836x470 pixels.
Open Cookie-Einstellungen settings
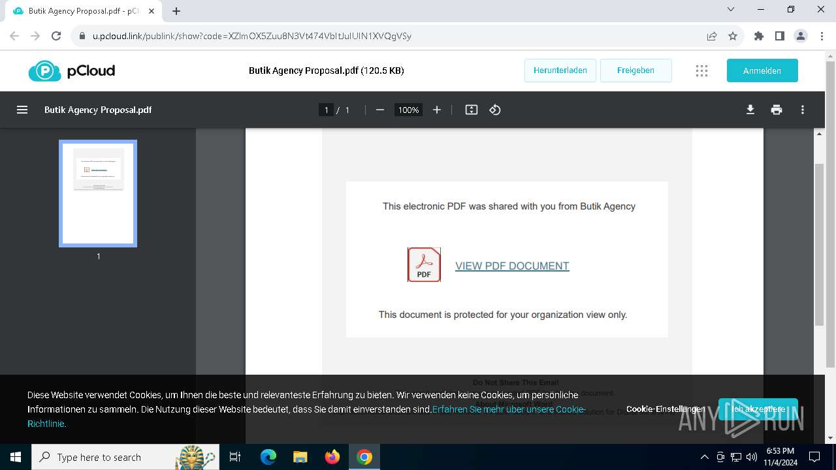666,409
